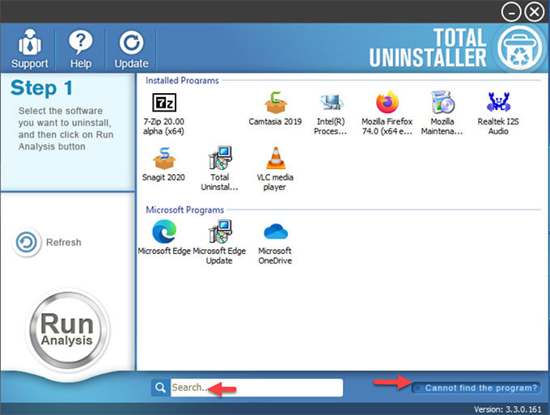Image resolution: width=550 pixels, height=415 pixels.
Task: Click the magnifier search icon
Action: click(161, 387)
